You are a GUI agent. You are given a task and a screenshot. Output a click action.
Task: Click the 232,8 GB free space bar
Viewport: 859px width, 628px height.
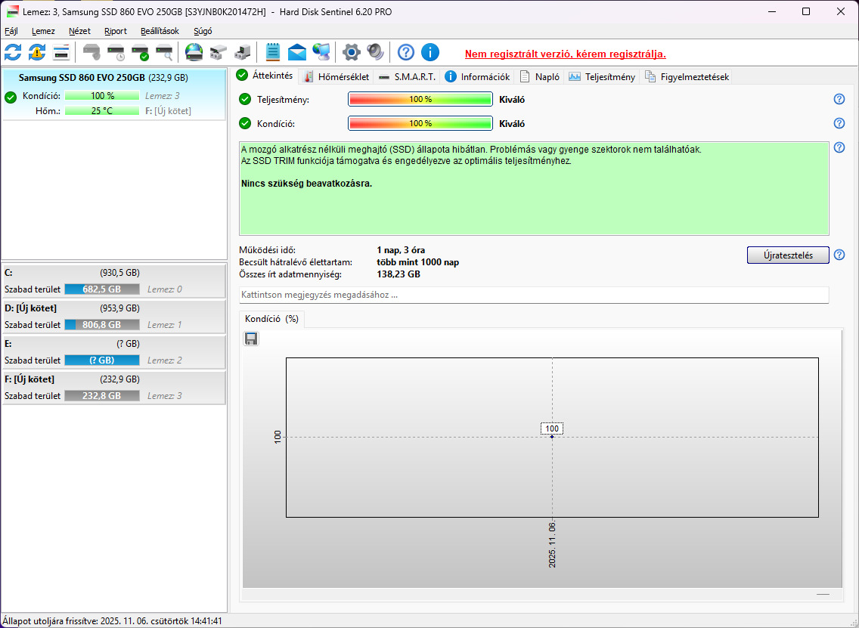[102, 396]
